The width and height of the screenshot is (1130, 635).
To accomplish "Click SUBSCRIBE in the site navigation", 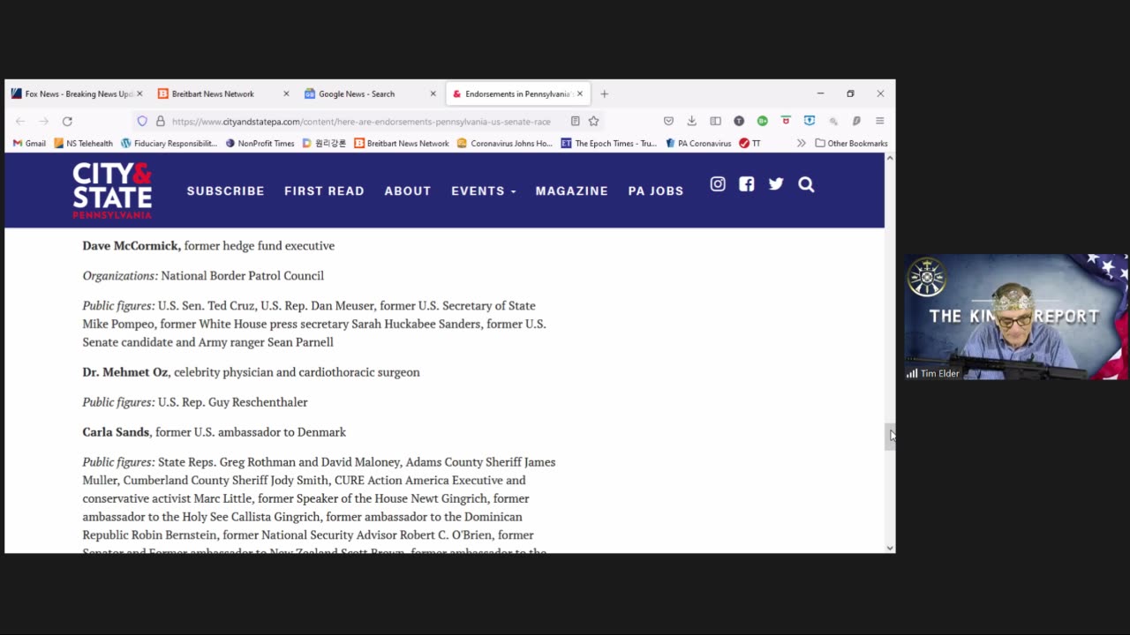I will point(225,190).
